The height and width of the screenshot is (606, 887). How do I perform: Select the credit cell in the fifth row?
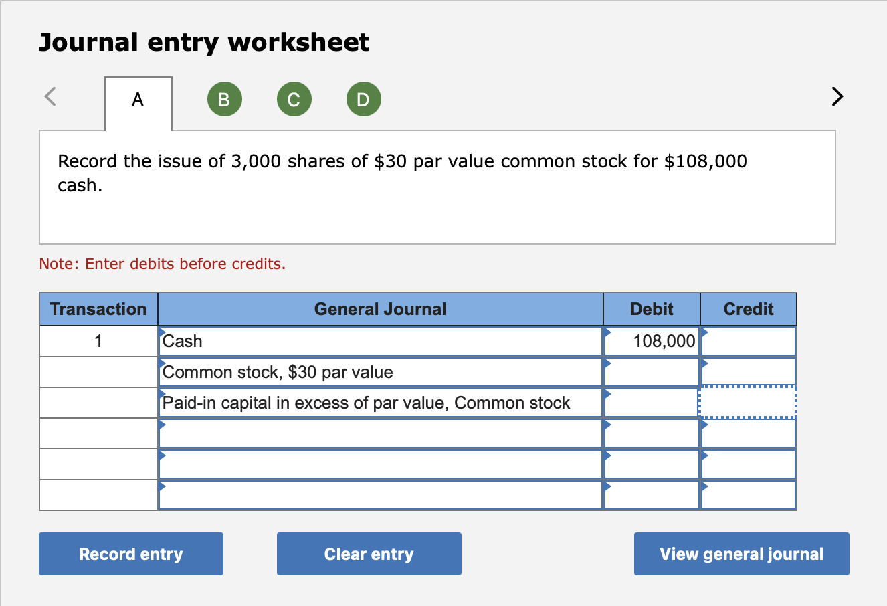[x=749, y=464]
